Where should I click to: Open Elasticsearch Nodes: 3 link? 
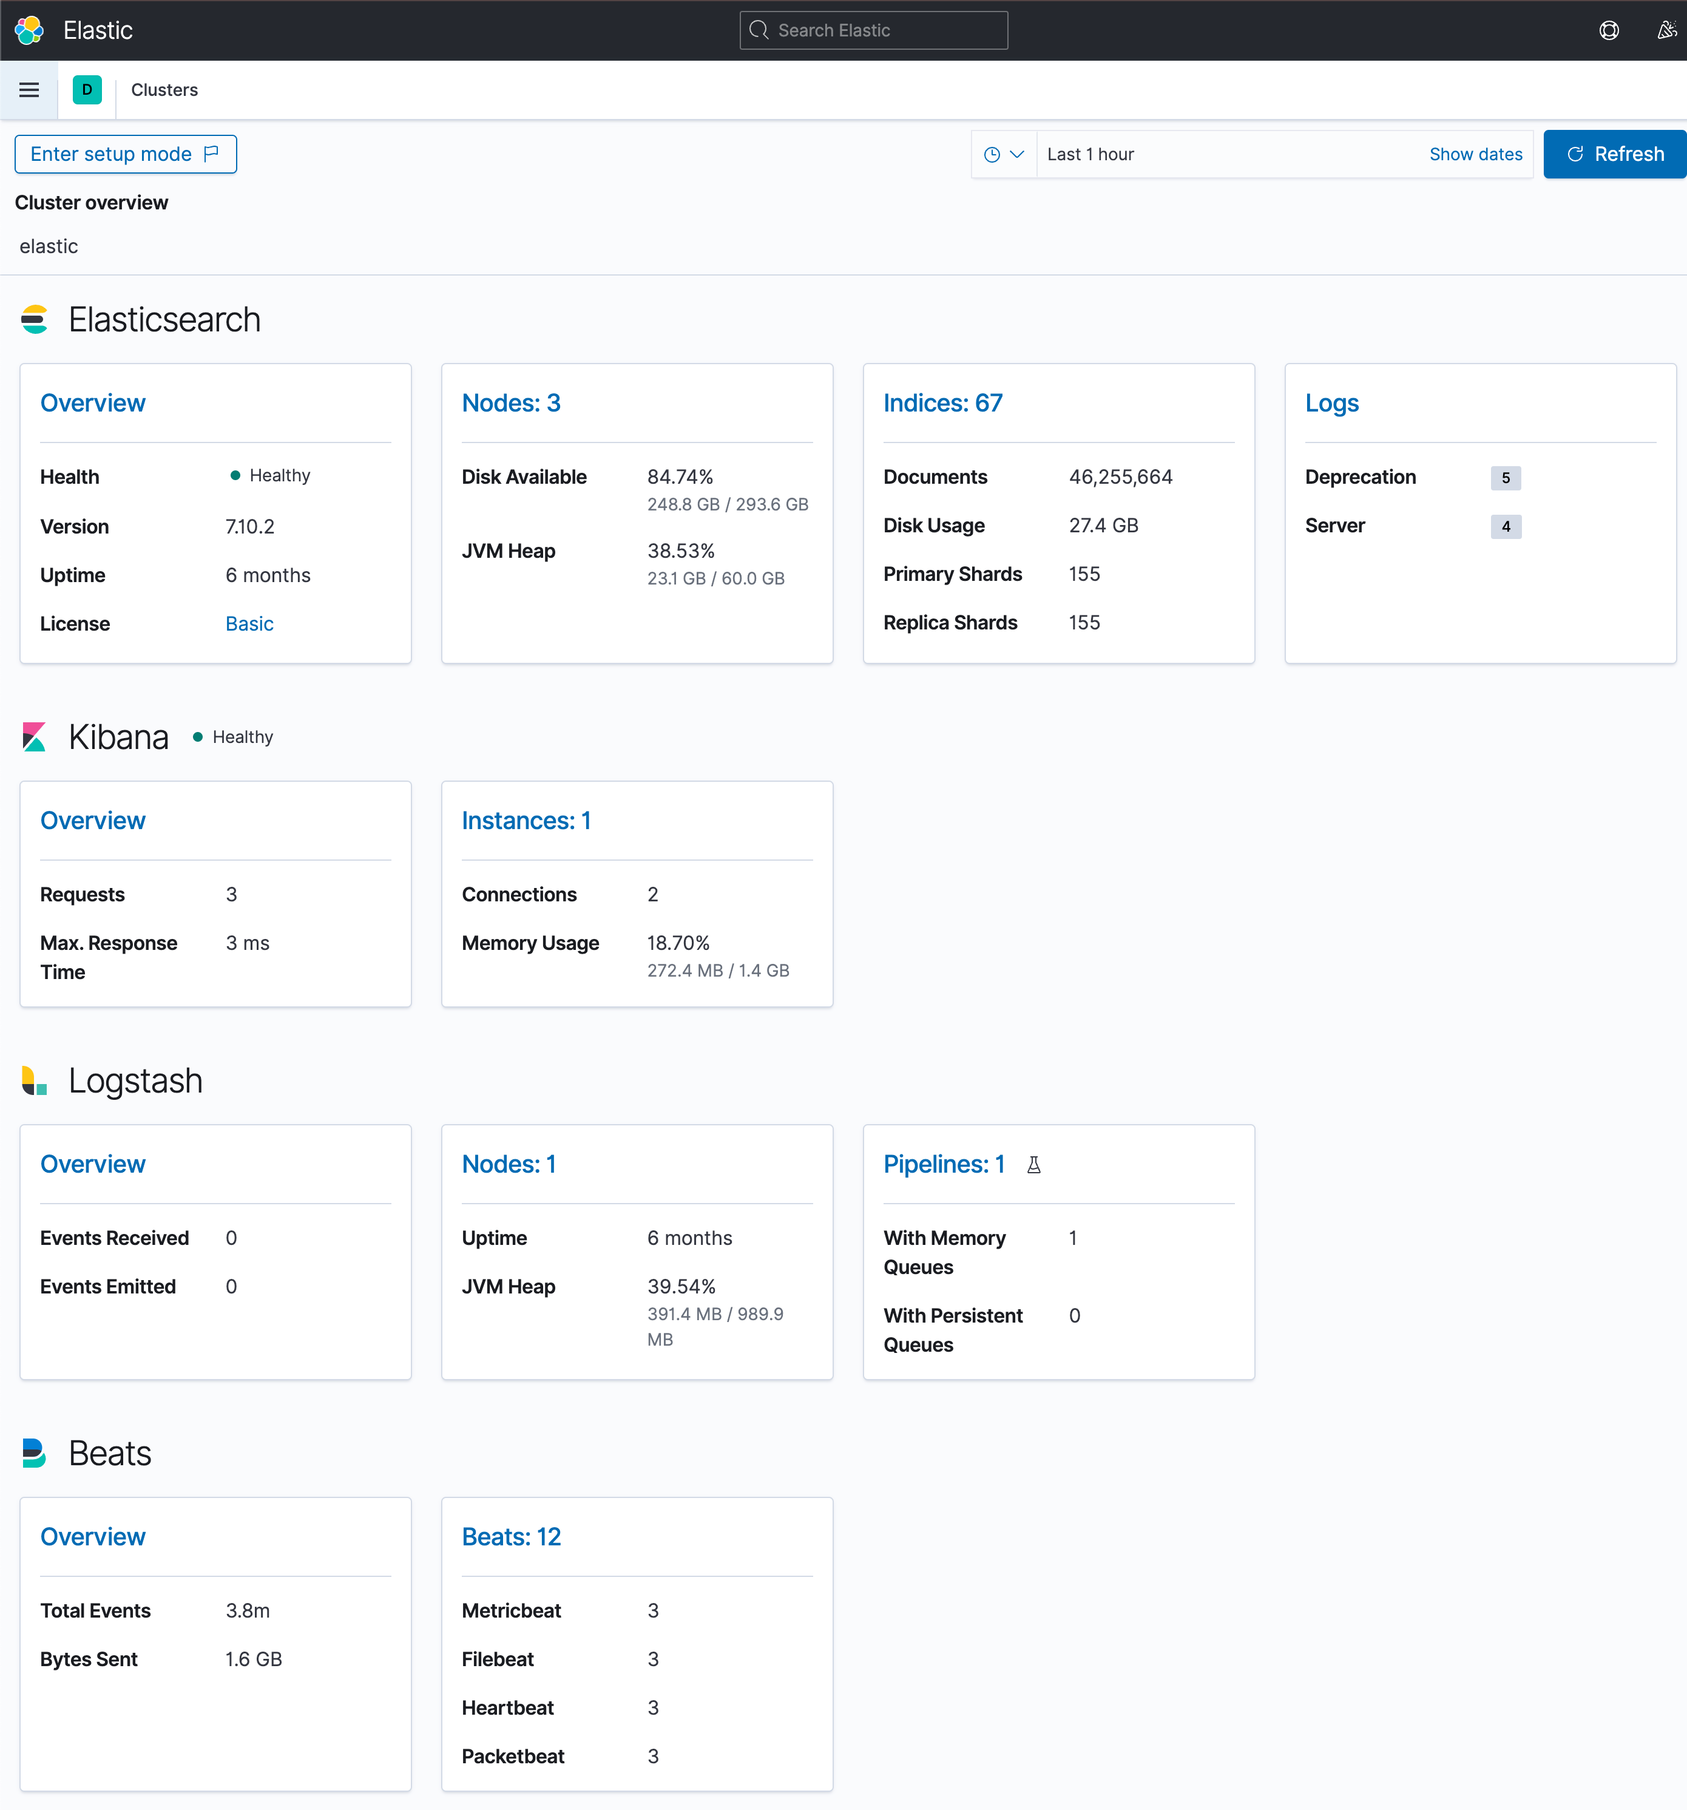(x=511, y=403)
